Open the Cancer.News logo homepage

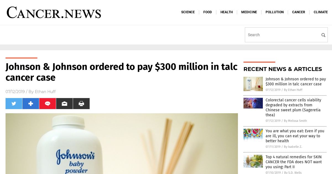point(54,12)
